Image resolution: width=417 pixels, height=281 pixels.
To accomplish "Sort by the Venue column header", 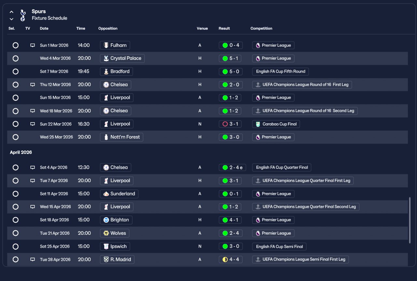I will click(202, 28).
